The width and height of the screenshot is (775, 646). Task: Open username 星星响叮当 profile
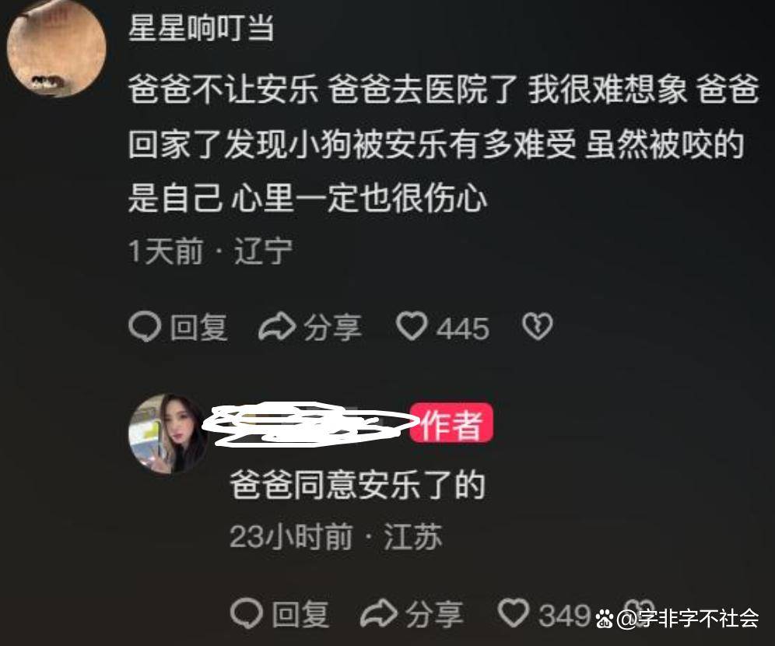[x=202, y=28]
